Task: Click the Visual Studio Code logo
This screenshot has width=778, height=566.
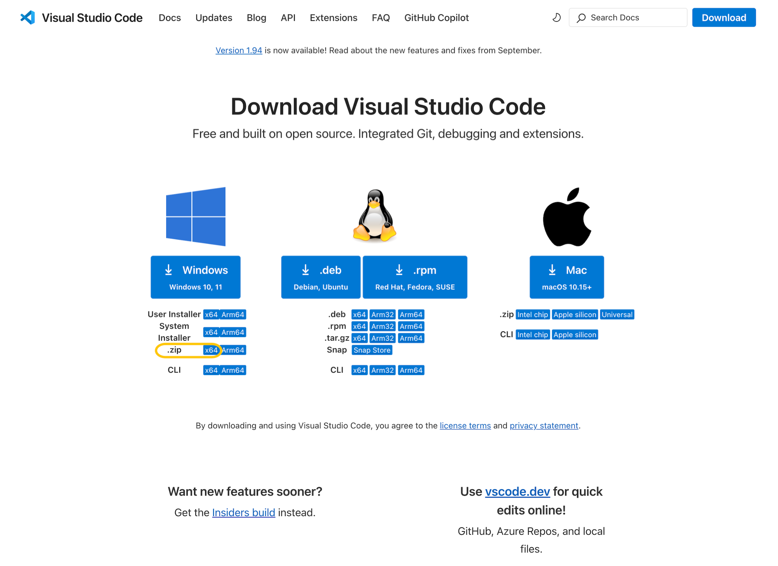Action: pos(27,17)
